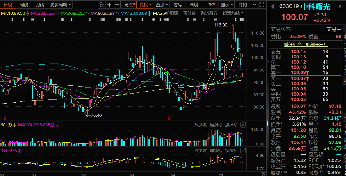Click the MAVOL2:99.835万 label
Image resolution: width=346 pixels, height=176 pixels.
click(38, 125)
